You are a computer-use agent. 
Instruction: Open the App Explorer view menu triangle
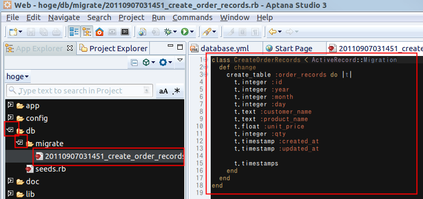[179, 60]
